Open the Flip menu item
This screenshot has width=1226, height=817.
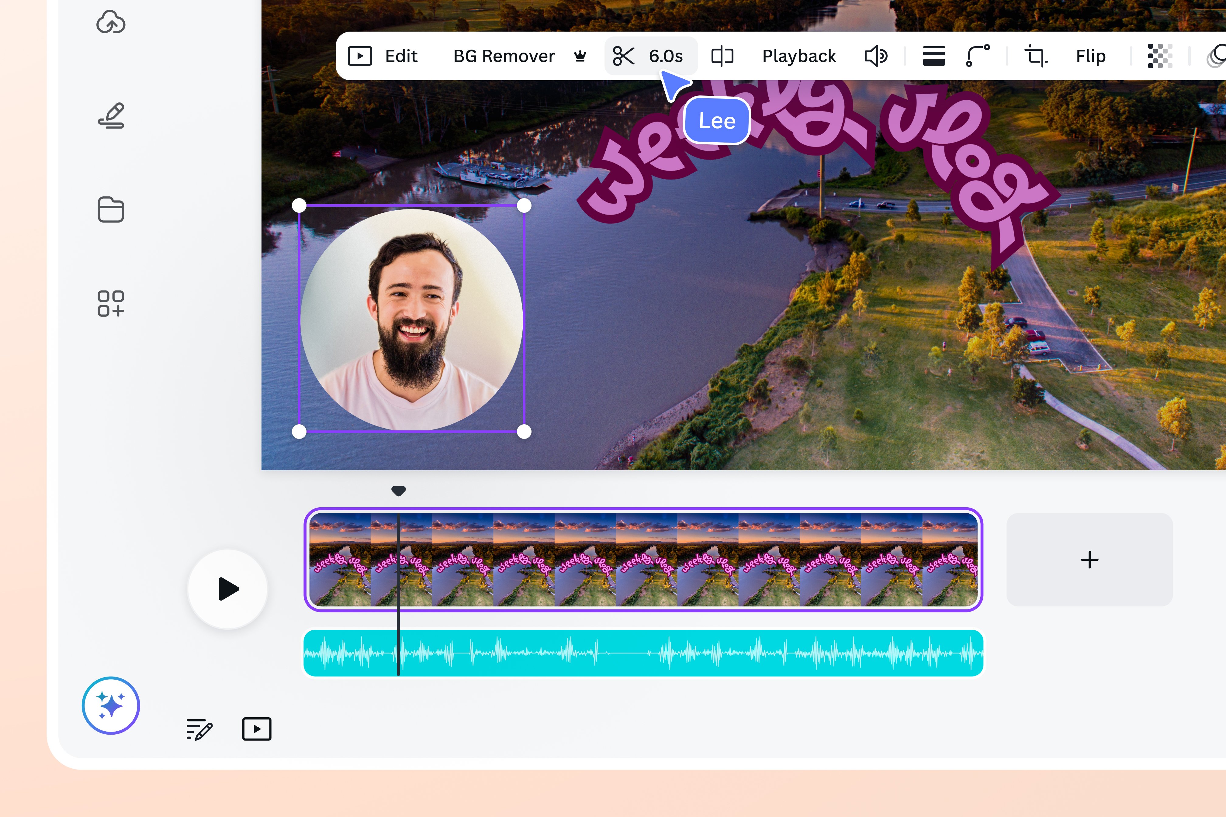tap(1090, 56)
